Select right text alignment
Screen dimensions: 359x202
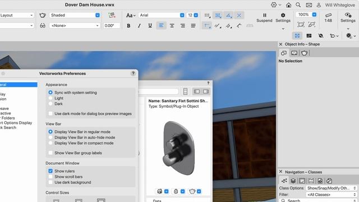183,26
